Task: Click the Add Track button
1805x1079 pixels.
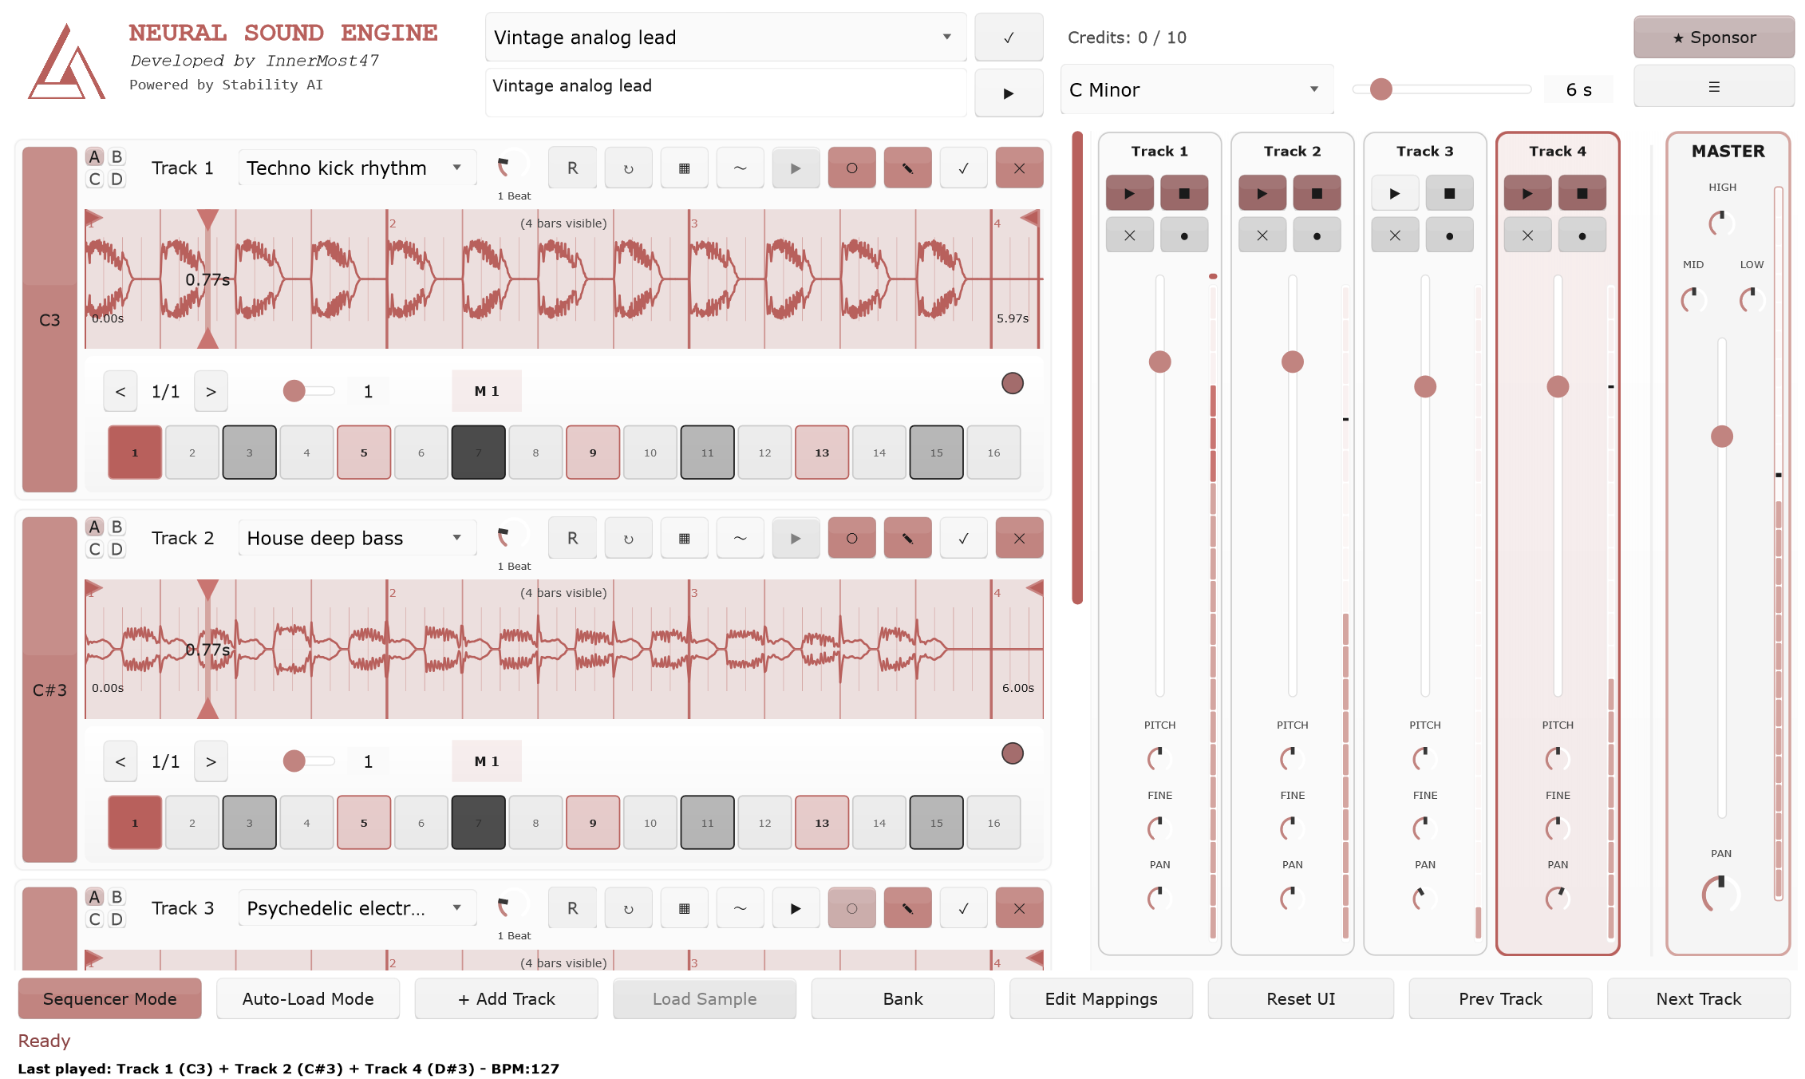Action: point(506,999)
